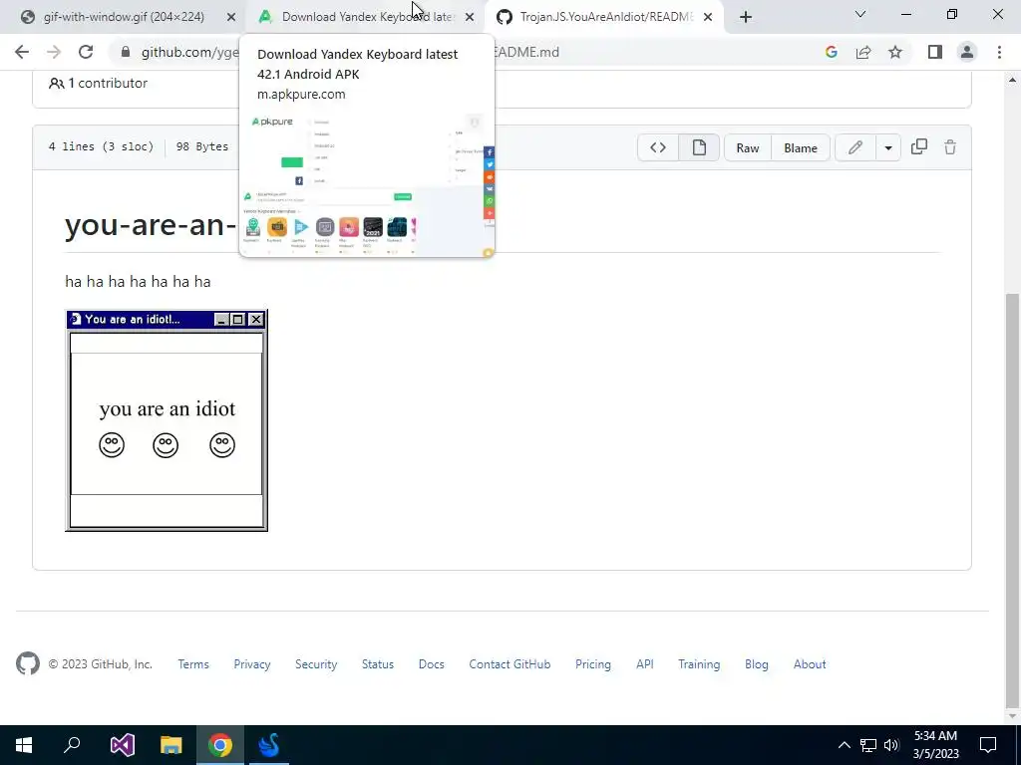This screenshot has width=1021, height=765.
Task: Open the About footer link
Action: tap(810, 664)
